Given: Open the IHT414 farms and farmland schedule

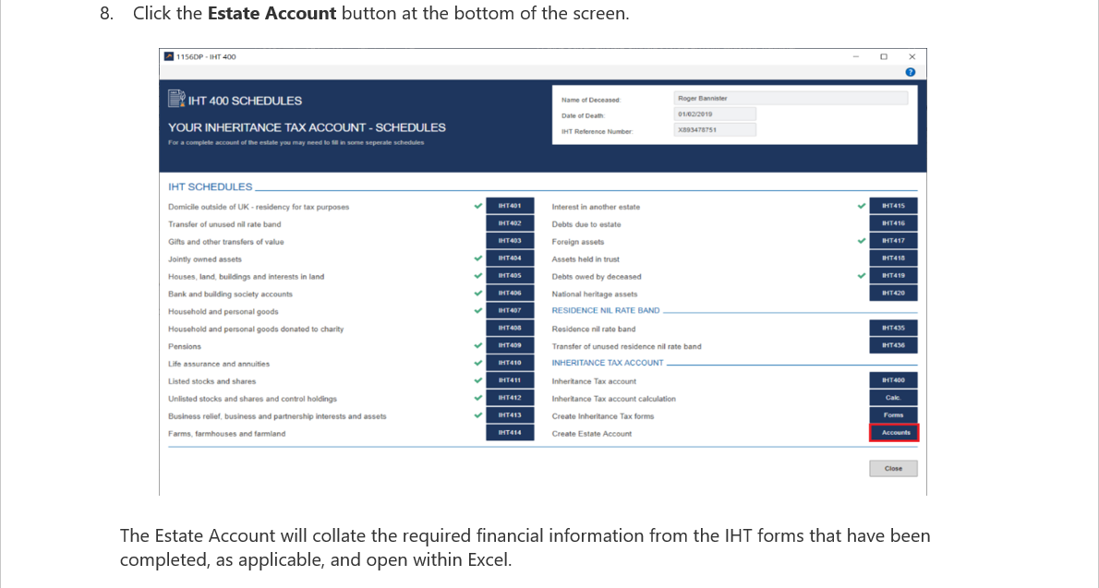Looking at the screenshot, I should click(x=510, y=432).
